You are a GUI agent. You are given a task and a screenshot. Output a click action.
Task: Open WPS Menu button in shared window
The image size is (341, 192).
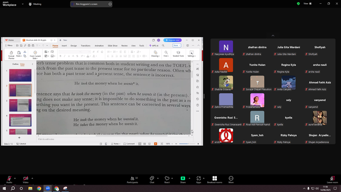[9, 45]
